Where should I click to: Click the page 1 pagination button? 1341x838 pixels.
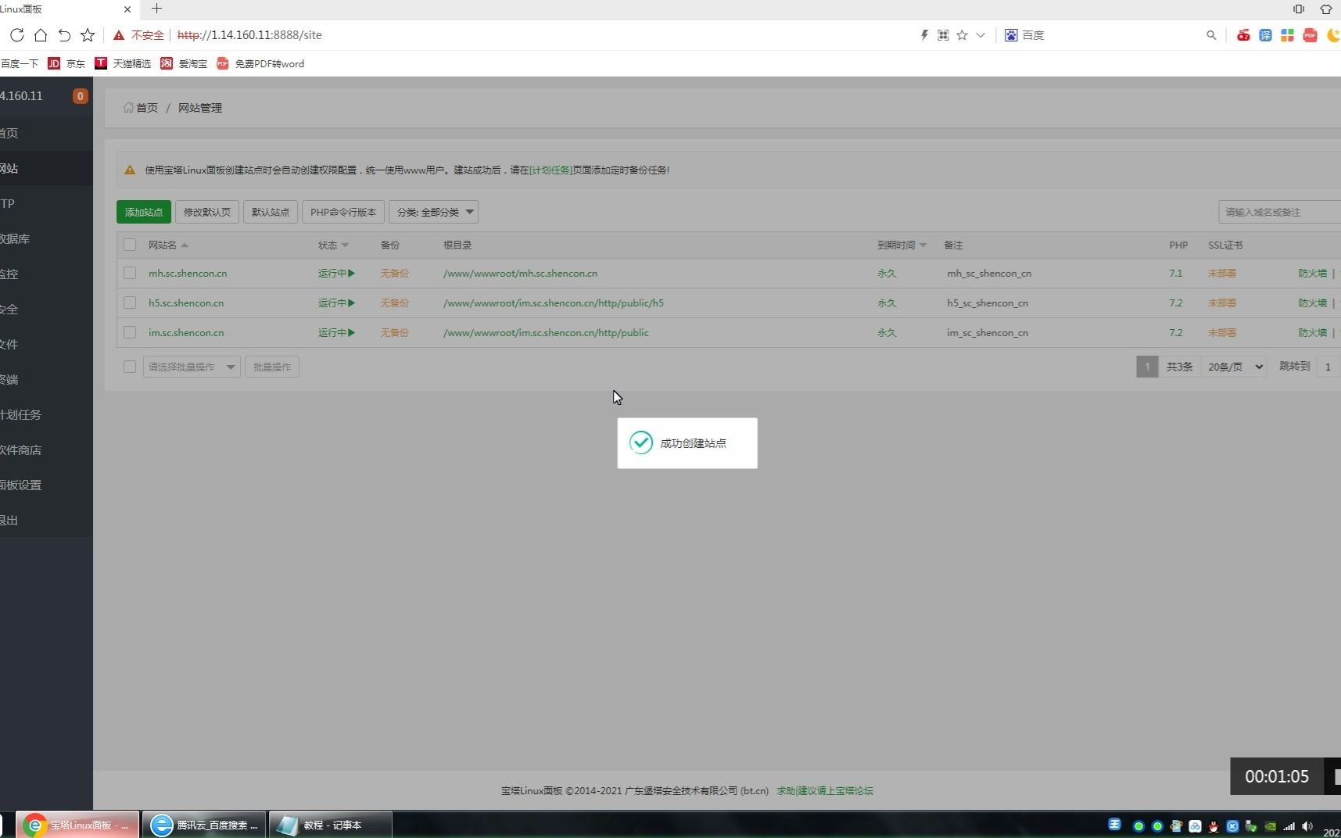pyautogui.click(x=1147, y=367)
